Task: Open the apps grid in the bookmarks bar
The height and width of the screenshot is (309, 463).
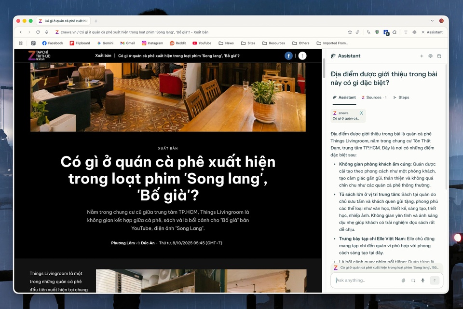Action: [x=21, y=43]
